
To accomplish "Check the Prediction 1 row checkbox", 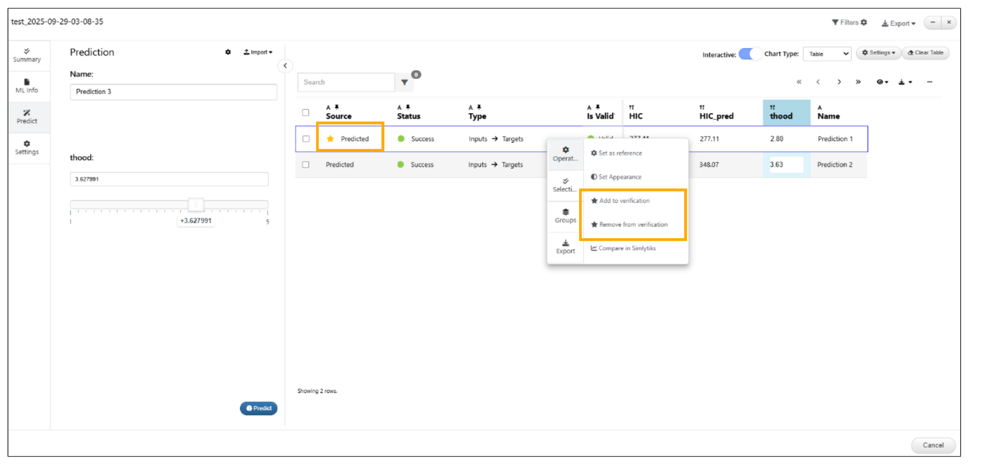I will [306, 139].
